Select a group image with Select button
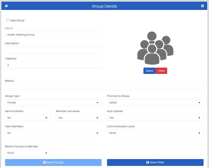The width and height of the screenshot is (209, 168). (x=149, y=71)
